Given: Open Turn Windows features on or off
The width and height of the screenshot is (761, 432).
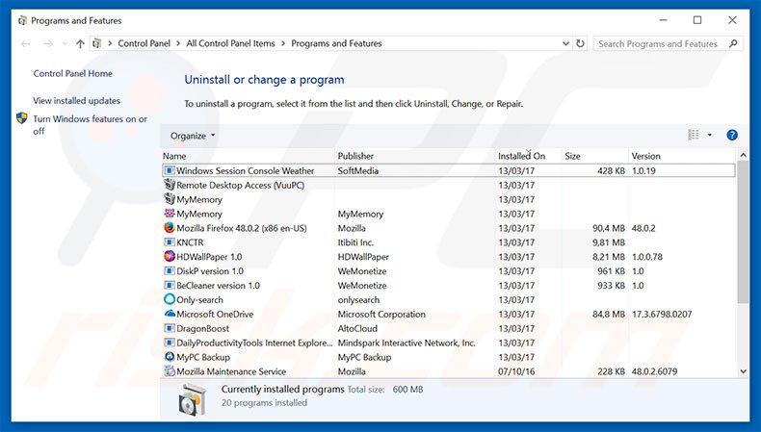Looking at the screenshot, I should point(90,125).
